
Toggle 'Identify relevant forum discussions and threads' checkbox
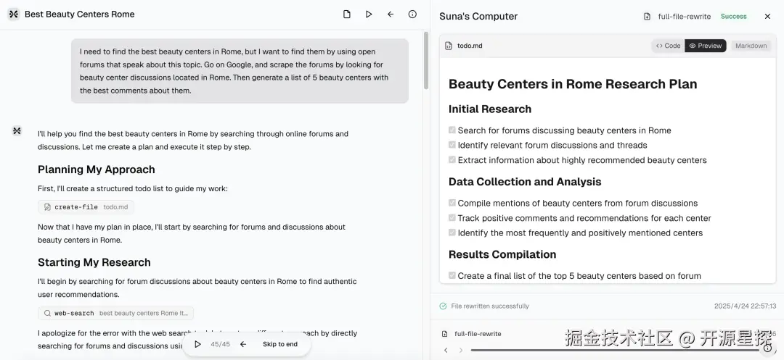coord(452,145)
